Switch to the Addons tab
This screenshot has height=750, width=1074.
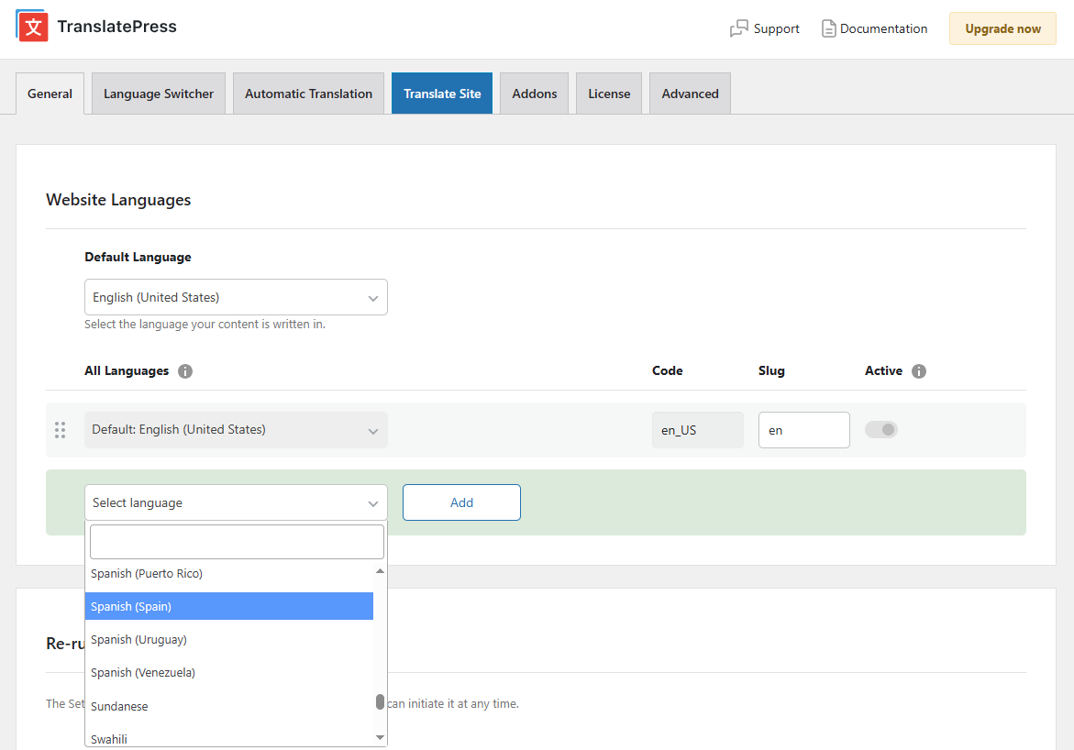[534, 93]
